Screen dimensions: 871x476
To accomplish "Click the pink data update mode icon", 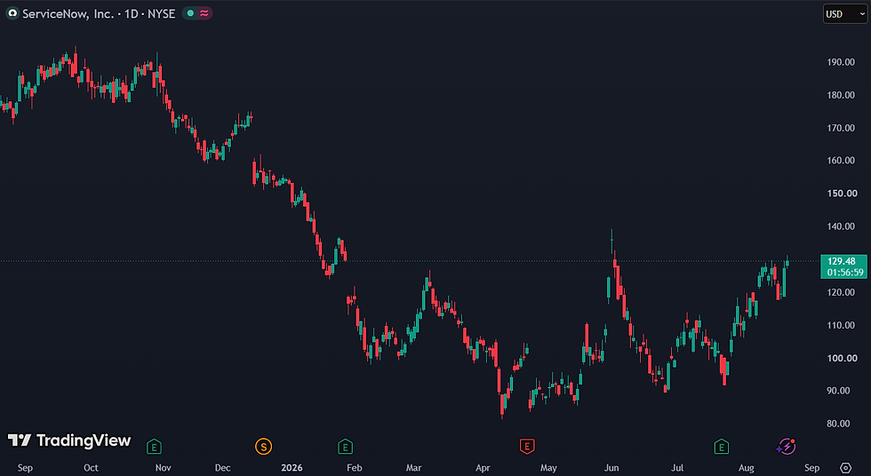I will click(204, 13).
